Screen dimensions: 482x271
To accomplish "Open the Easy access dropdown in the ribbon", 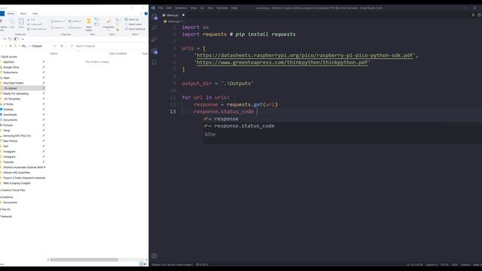I will (x=97, y=24).
